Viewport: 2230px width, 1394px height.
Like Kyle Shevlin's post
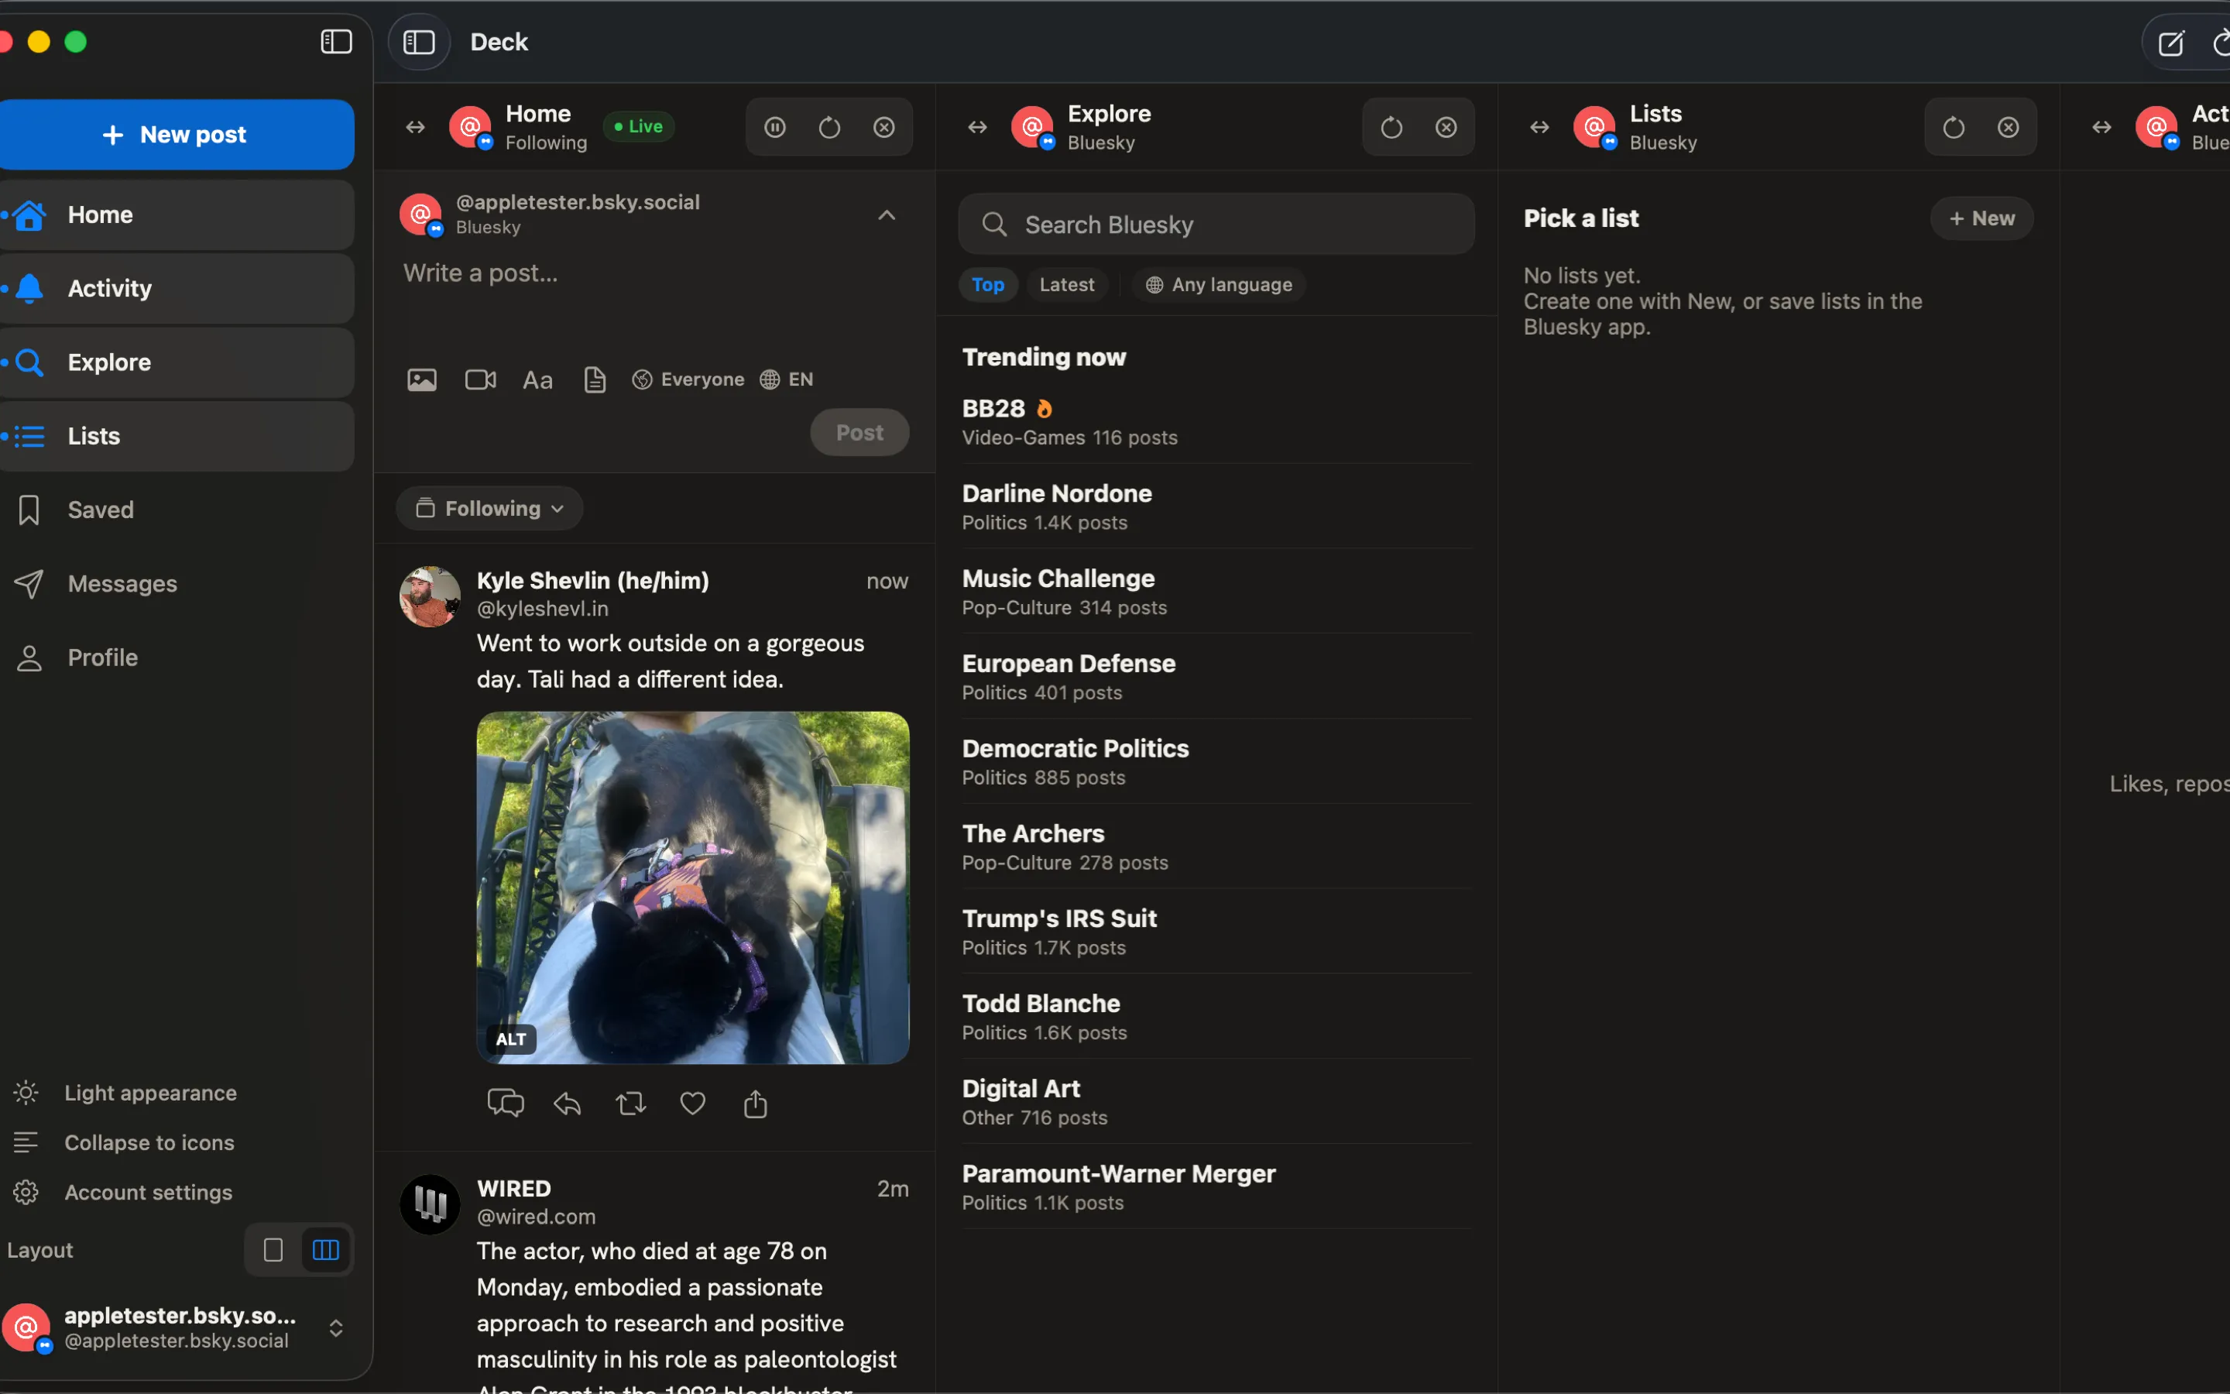[693, 1103]
